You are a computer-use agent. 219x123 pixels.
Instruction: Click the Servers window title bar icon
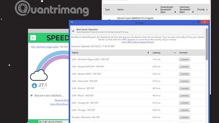[x=72, y=23]
